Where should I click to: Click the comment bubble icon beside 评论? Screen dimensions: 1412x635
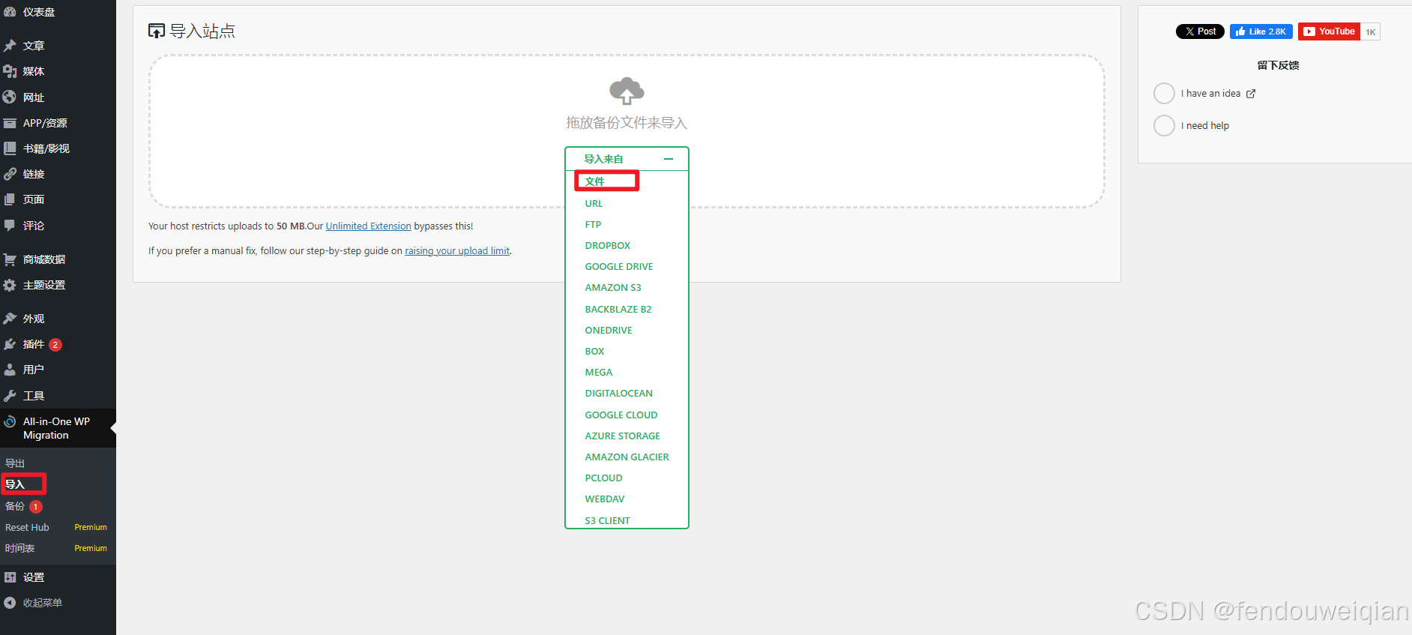pos(10,226)
